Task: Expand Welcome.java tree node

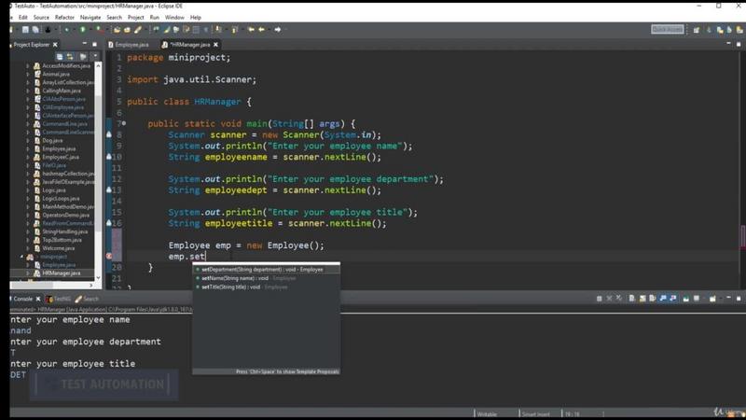Action: [x=28, y=248]
